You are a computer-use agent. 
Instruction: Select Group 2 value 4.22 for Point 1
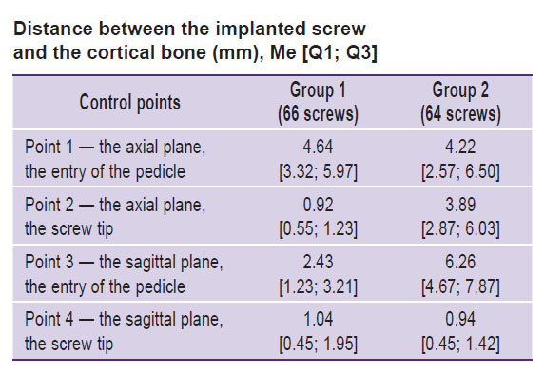coord(460,147)
